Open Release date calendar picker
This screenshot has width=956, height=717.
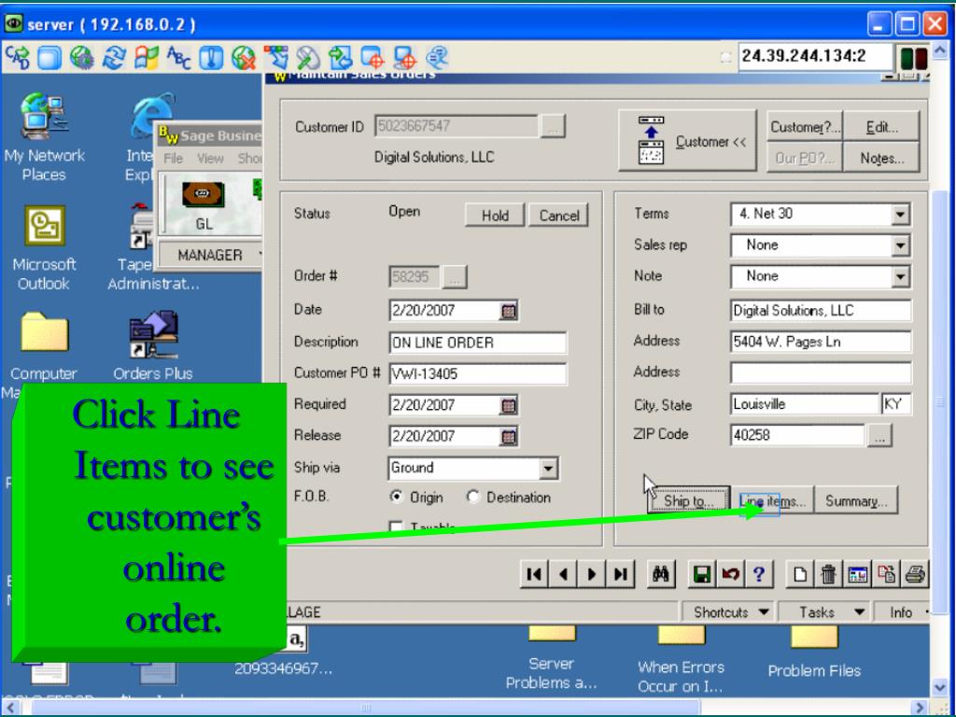508,437
